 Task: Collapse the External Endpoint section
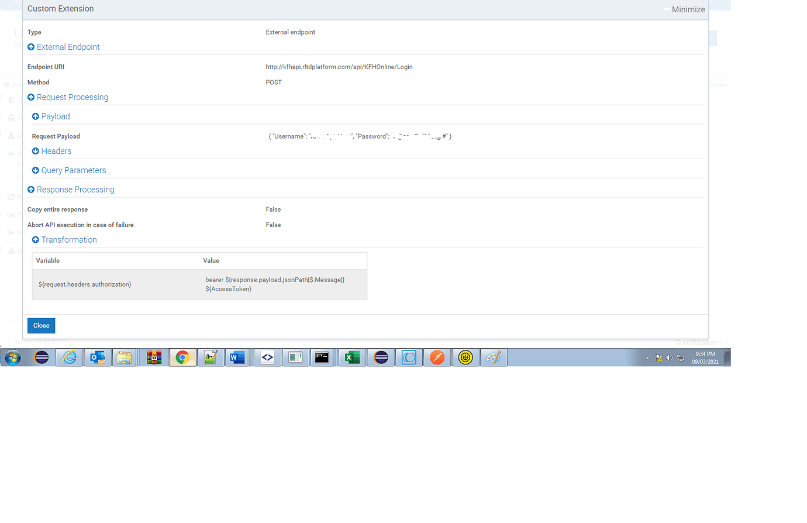(x=63, y=47)
